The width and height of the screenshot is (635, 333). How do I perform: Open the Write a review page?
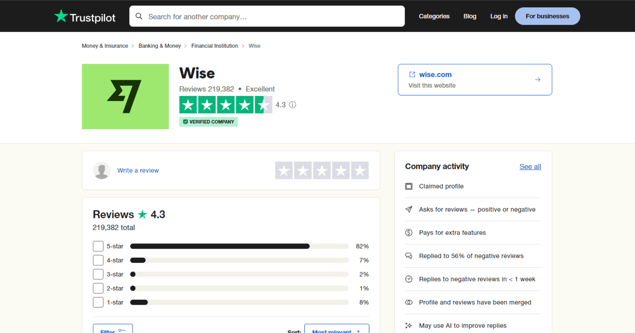(x=138, y=170)
